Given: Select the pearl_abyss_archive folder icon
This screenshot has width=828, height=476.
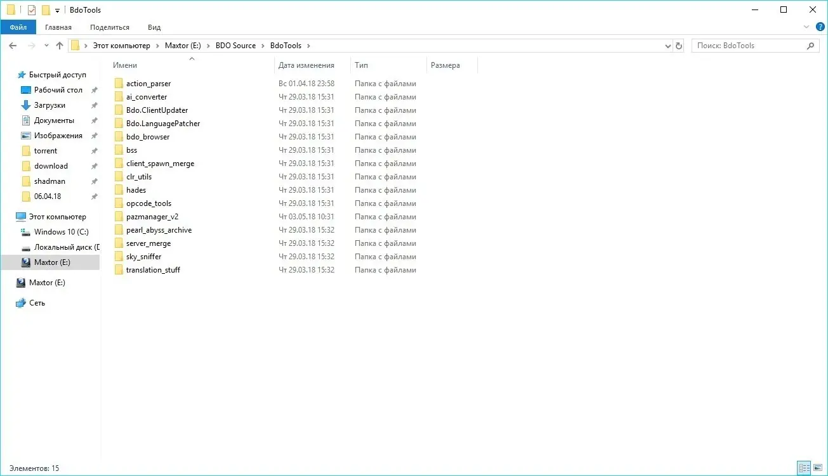Looking at the screenshot, I should [x=119, y=230].
